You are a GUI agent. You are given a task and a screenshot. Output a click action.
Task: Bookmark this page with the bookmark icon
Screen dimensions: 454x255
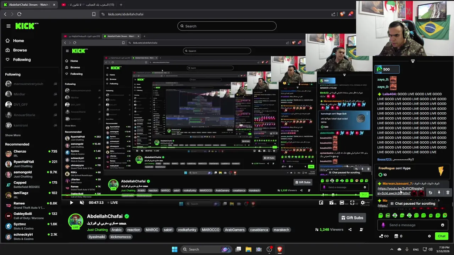click(94, 14)
